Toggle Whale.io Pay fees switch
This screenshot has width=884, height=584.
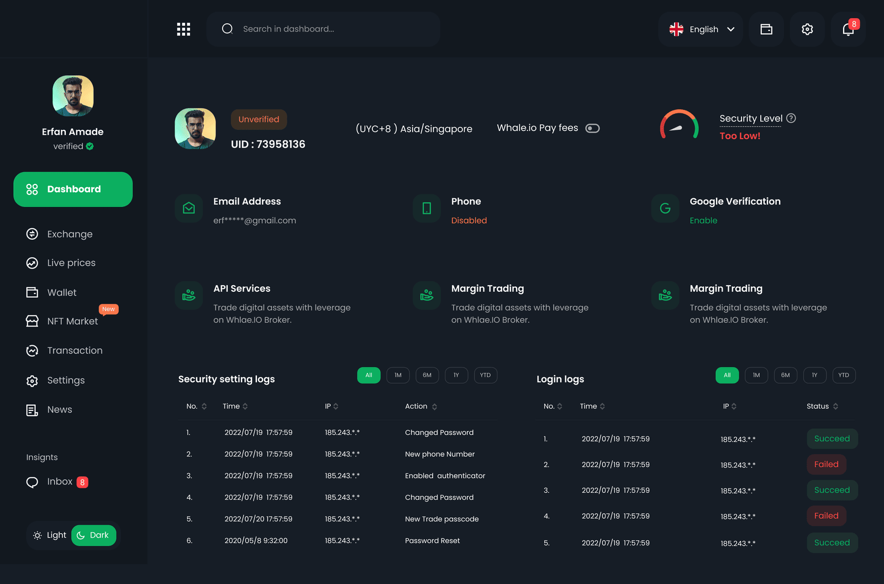point(592,128)
